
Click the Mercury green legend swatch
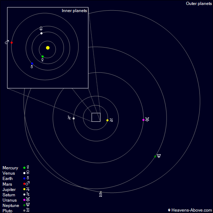(24, 168)
